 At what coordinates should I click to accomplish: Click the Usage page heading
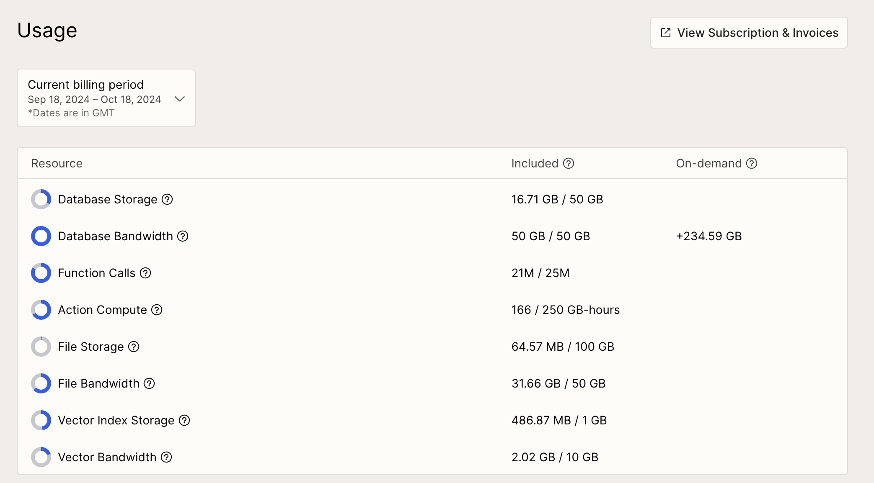point(47,30)
